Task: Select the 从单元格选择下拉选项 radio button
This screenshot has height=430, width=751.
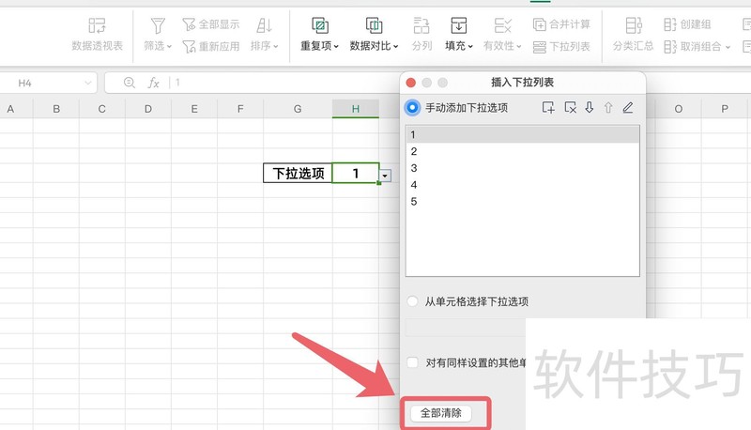Action: coord(412,301)
